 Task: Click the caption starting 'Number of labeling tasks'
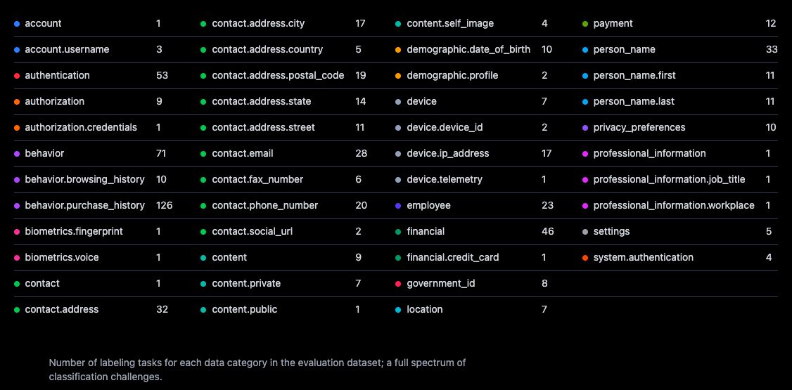(257, 370)
